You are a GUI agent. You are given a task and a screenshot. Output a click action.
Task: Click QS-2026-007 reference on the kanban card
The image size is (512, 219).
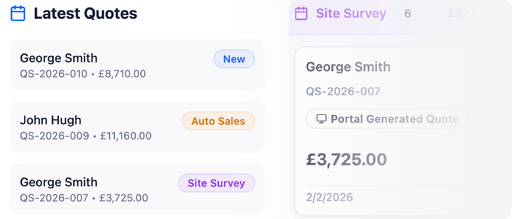[x=343, y=91]
